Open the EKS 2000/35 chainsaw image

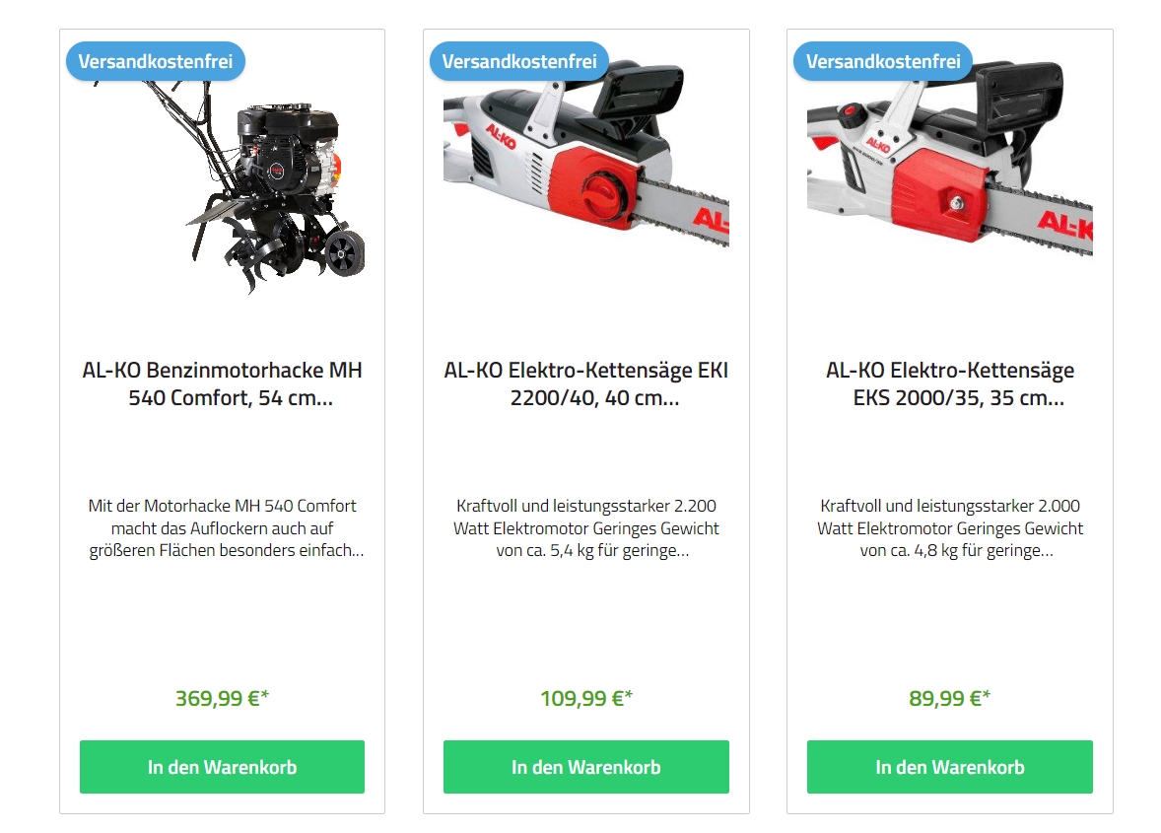click(950, 159)
